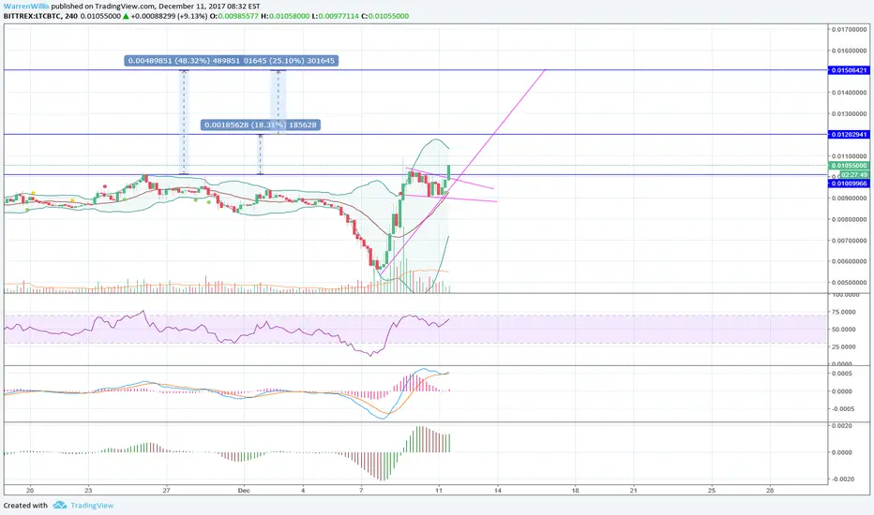The width and height of the screenshot is (874, 515).
Task: Click the 0.0020 histogram axis label
Action: 842,426
